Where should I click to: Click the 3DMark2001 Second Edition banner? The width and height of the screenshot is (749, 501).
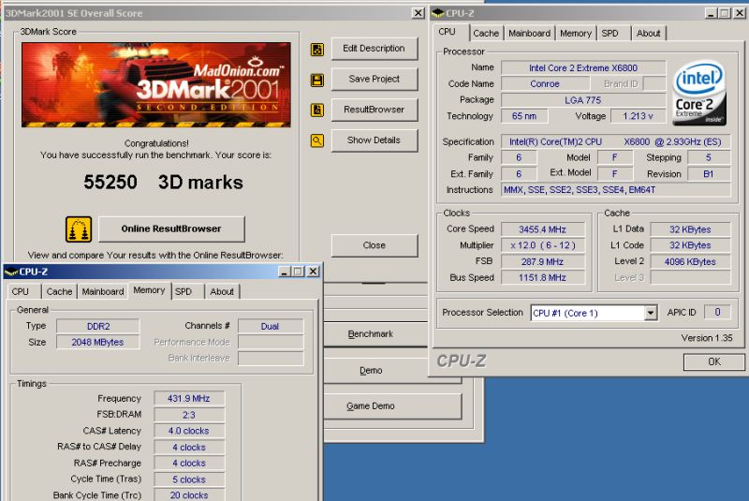(x=156, y=84)
